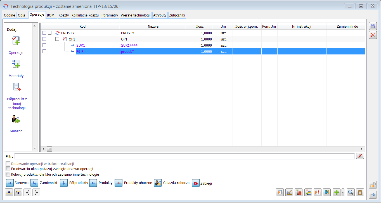Sort by the Nazwa column header

(x=153, y=27)
